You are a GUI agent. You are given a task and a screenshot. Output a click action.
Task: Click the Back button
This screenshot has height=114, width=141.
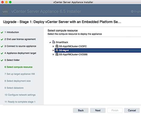pos(81,110)
